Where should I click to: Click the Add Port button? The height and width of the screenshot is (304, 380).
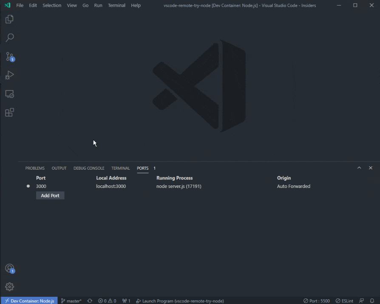[50, 196]
